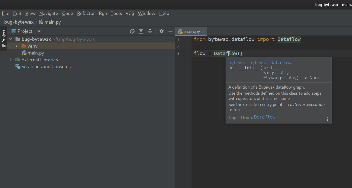Expand External Libraries node
This screenshot has height=188, width=352.
(11, 60)
